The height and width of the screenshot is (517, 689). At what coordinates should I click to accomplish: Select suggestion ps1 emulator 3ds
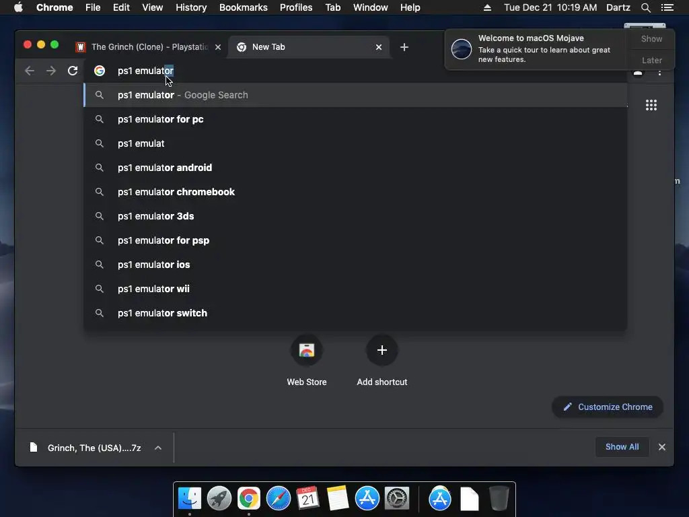point(355,216)
